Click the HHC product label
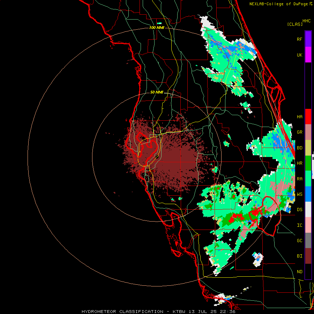This screenshot has height=314, width=314. (x=306, y=21)
